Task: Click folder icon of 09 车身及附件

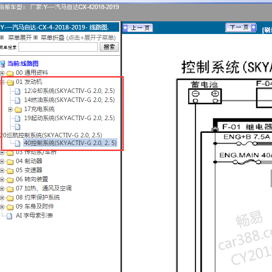Action: [x=10, y=207]
